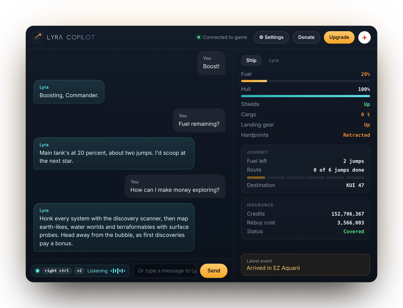Open the Settings button
403x308 pixels.
coord(271,37)
